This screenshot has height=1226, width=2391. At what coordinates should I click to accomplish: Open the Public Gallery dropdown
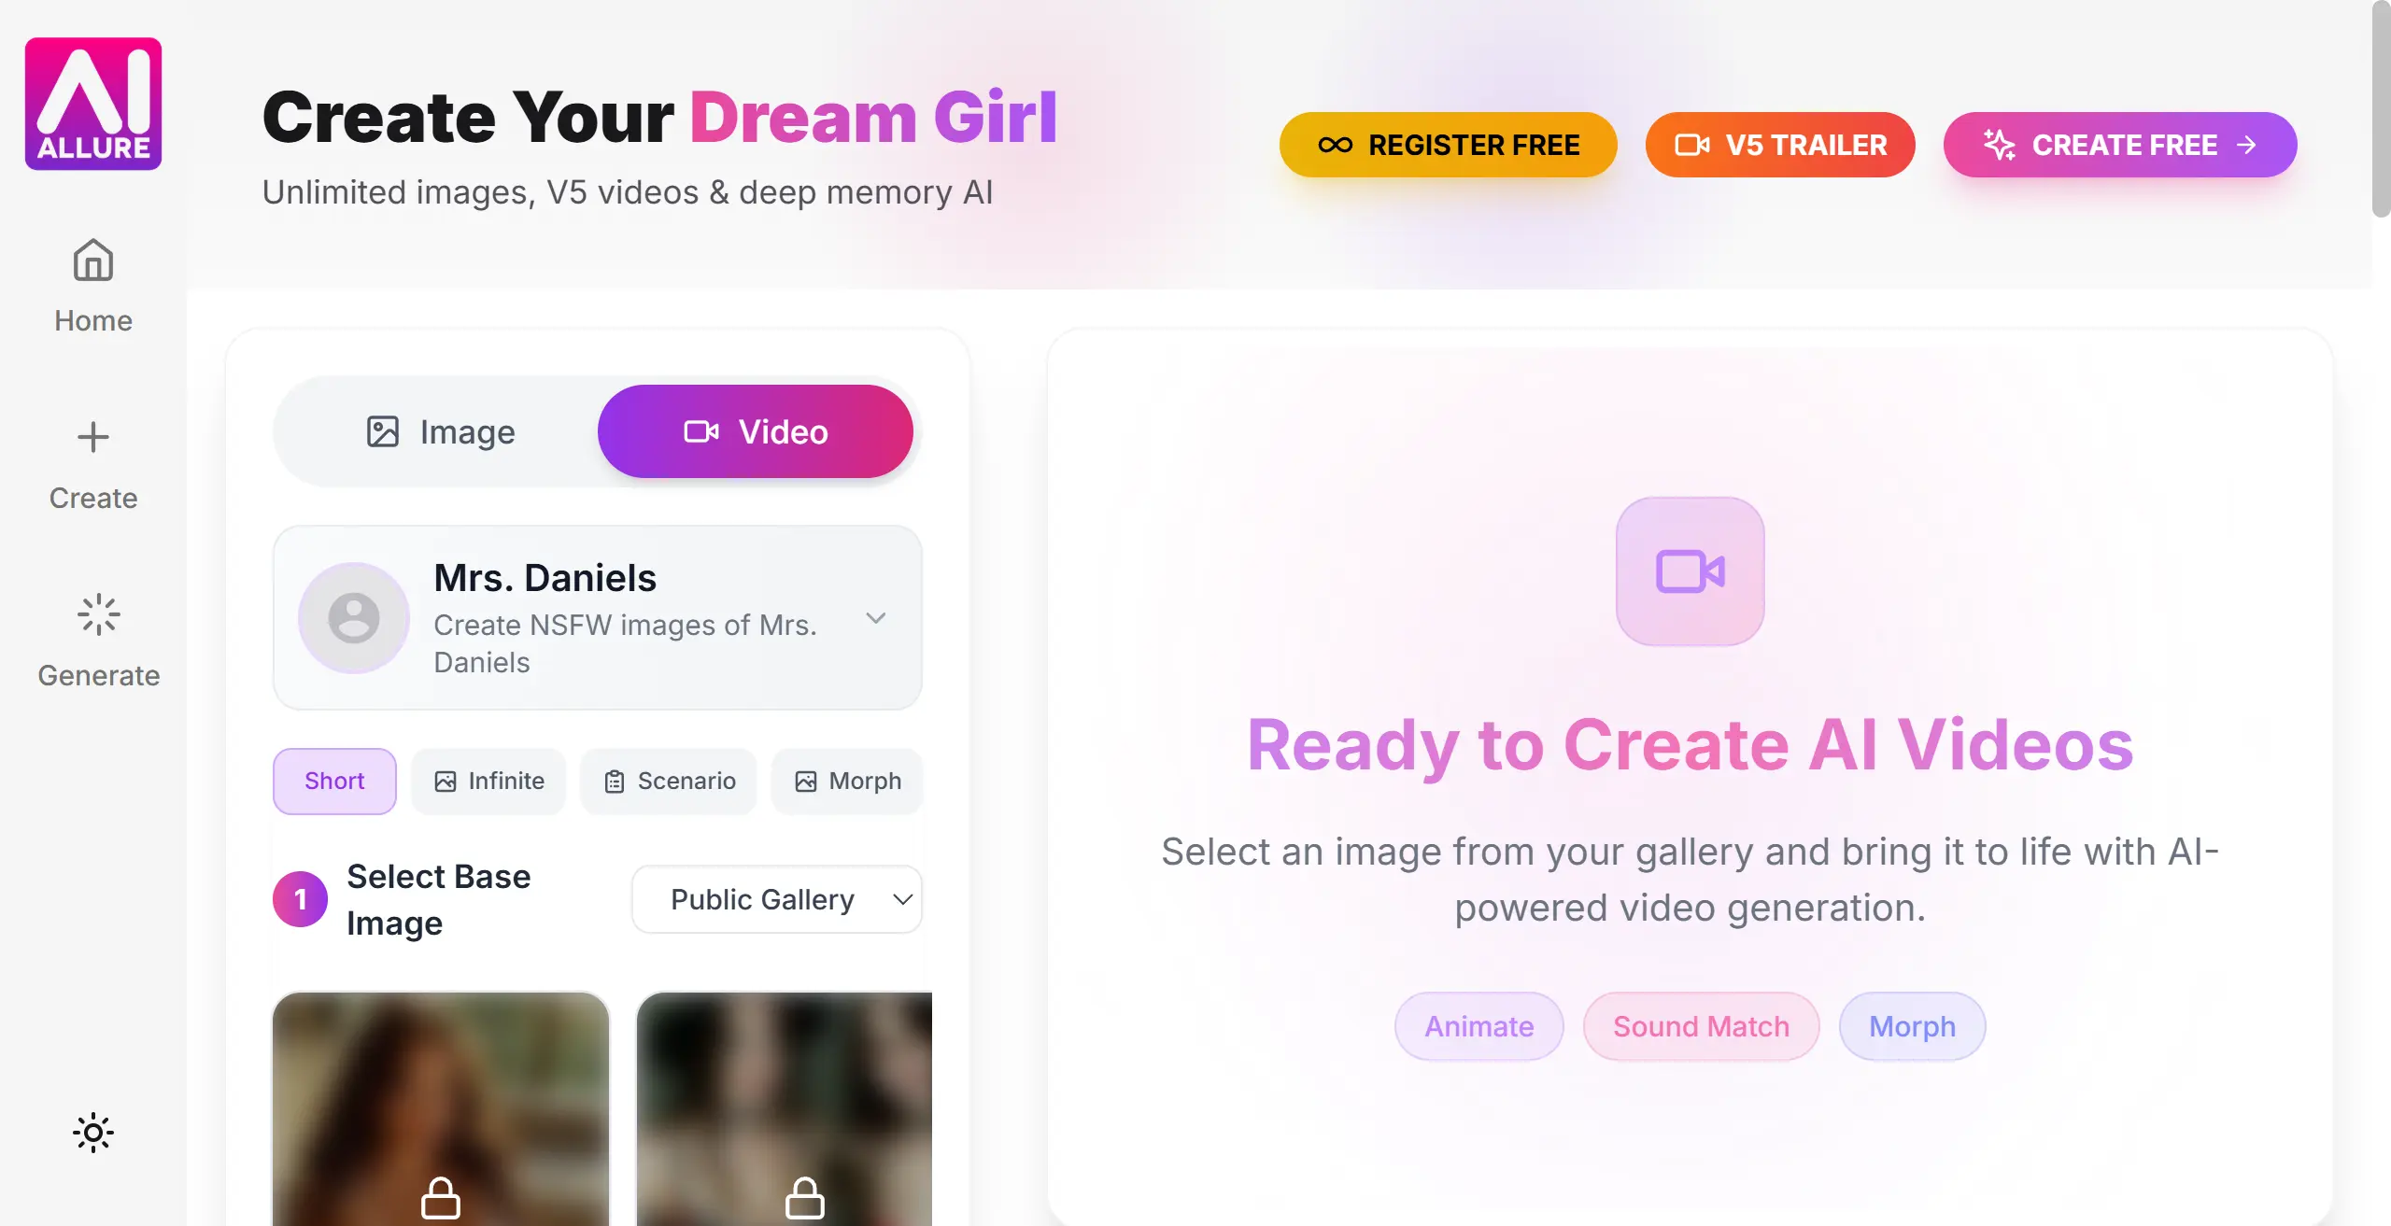pyautogui.click(x=777, y=899)
